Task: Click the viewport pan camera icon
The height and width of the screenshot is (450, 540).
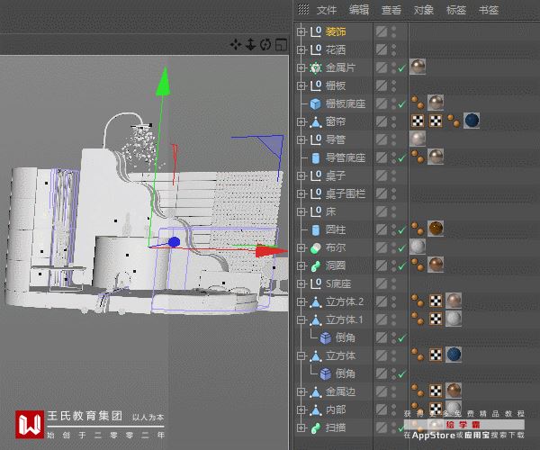Action: coord(236,45)
